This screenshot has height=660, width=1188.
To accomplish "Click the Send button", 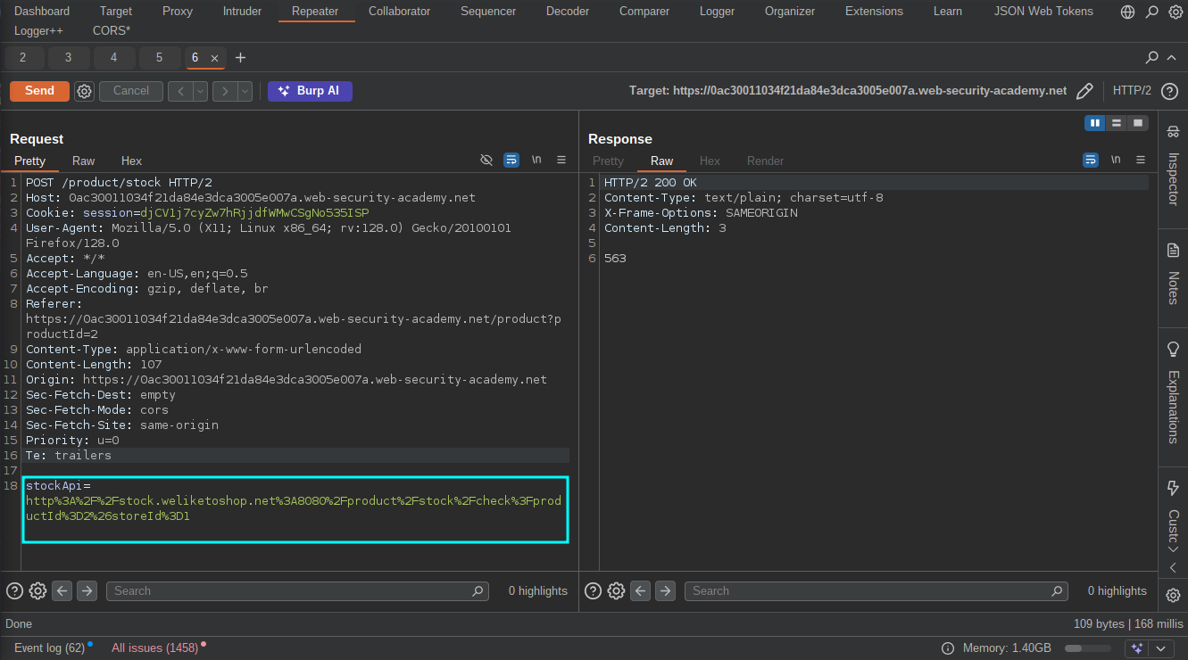I will tap(39, 91).
